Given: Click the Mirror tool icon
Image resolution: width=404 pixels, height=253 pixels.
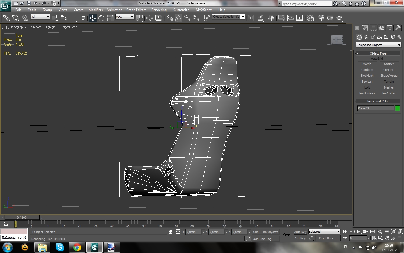Looking at the screenshot, I should click(x=251, y=18).
